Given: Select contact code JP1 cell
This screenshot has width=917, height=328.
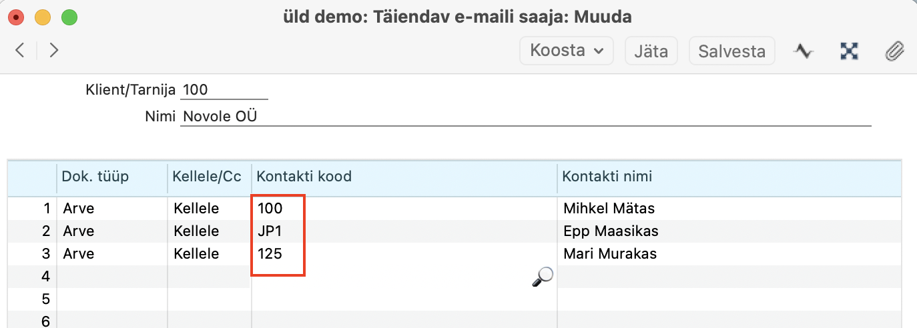Looking at the screenshot, I should coord(270,231).
